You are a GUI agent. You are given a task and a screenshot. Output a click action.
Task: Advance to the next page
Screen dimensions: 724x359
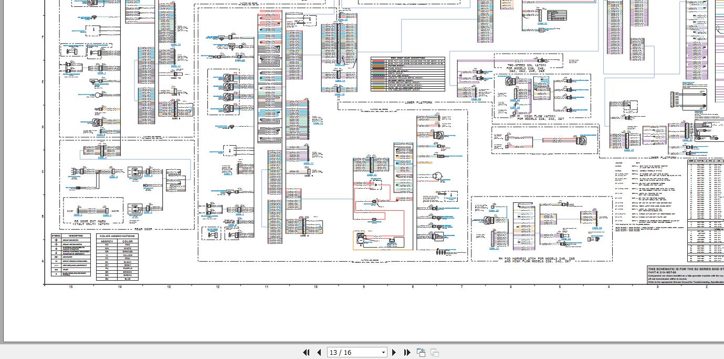point(394,352)
